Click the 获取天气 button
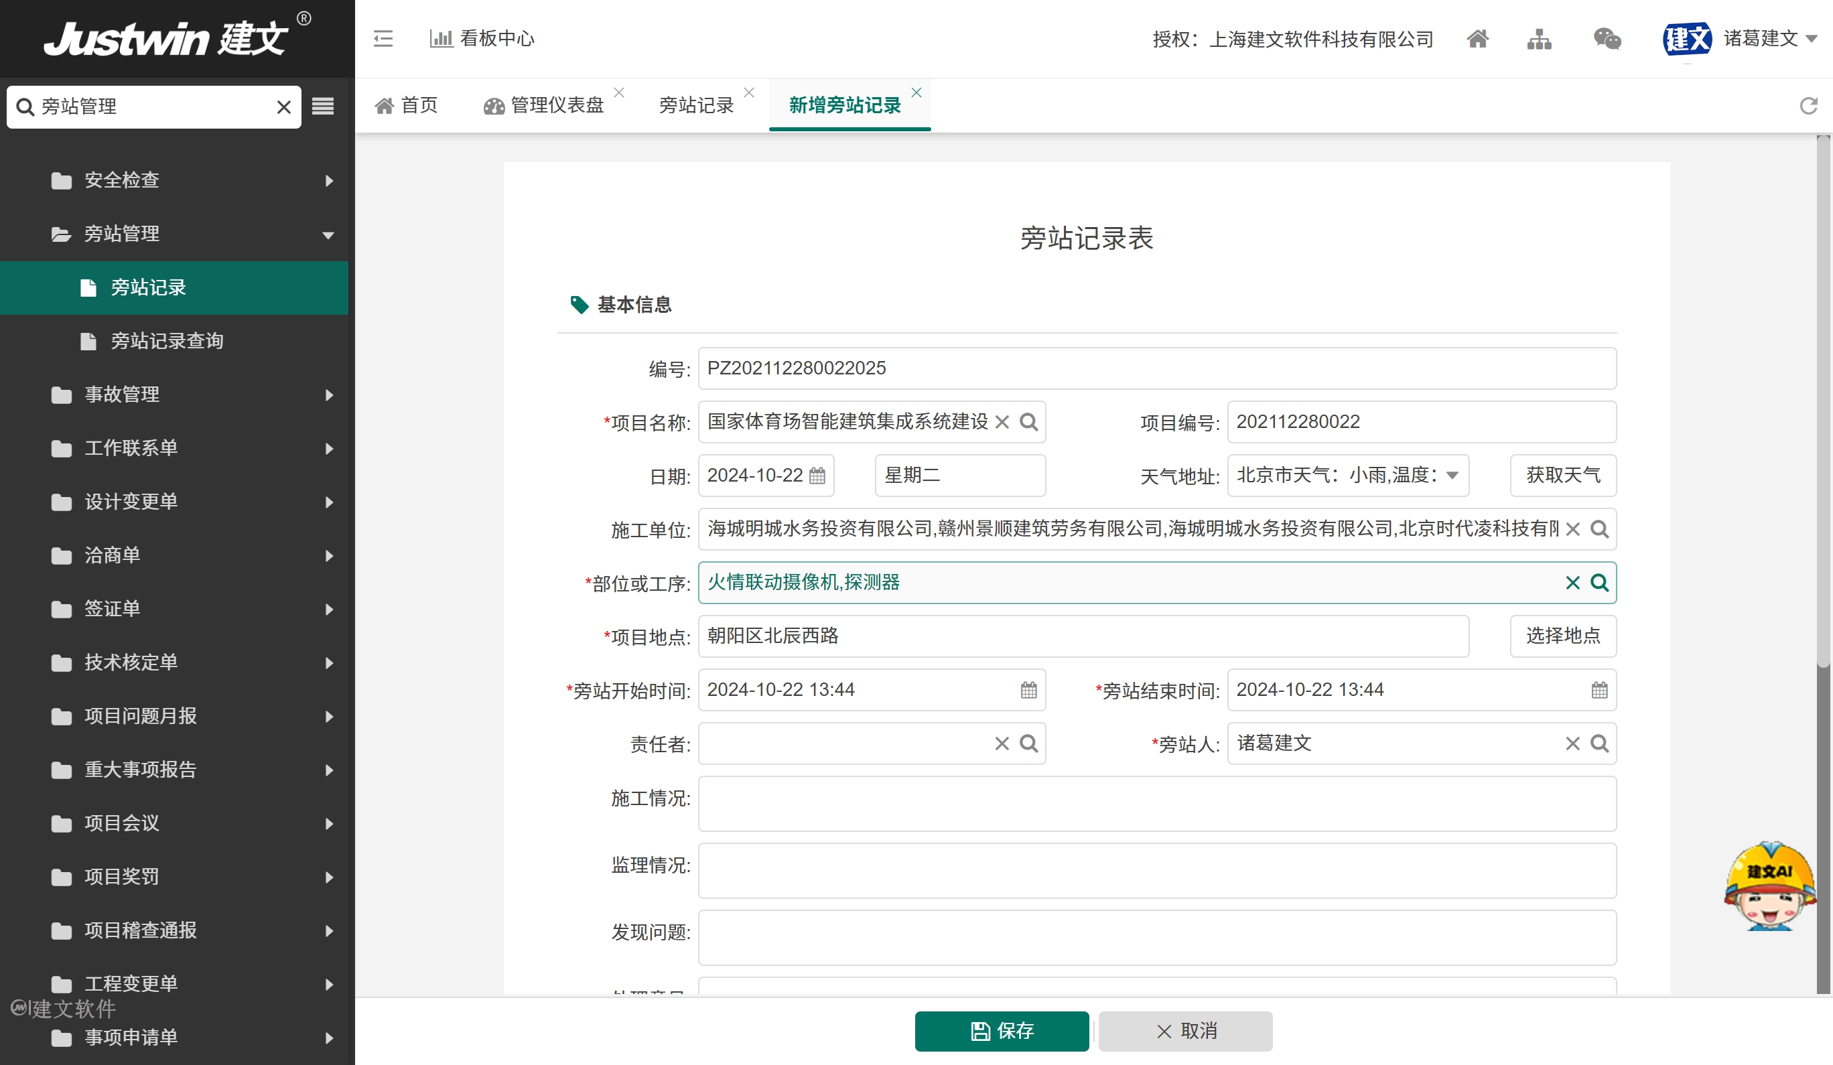1833x1065 pixels. [x=1563, y=476]
